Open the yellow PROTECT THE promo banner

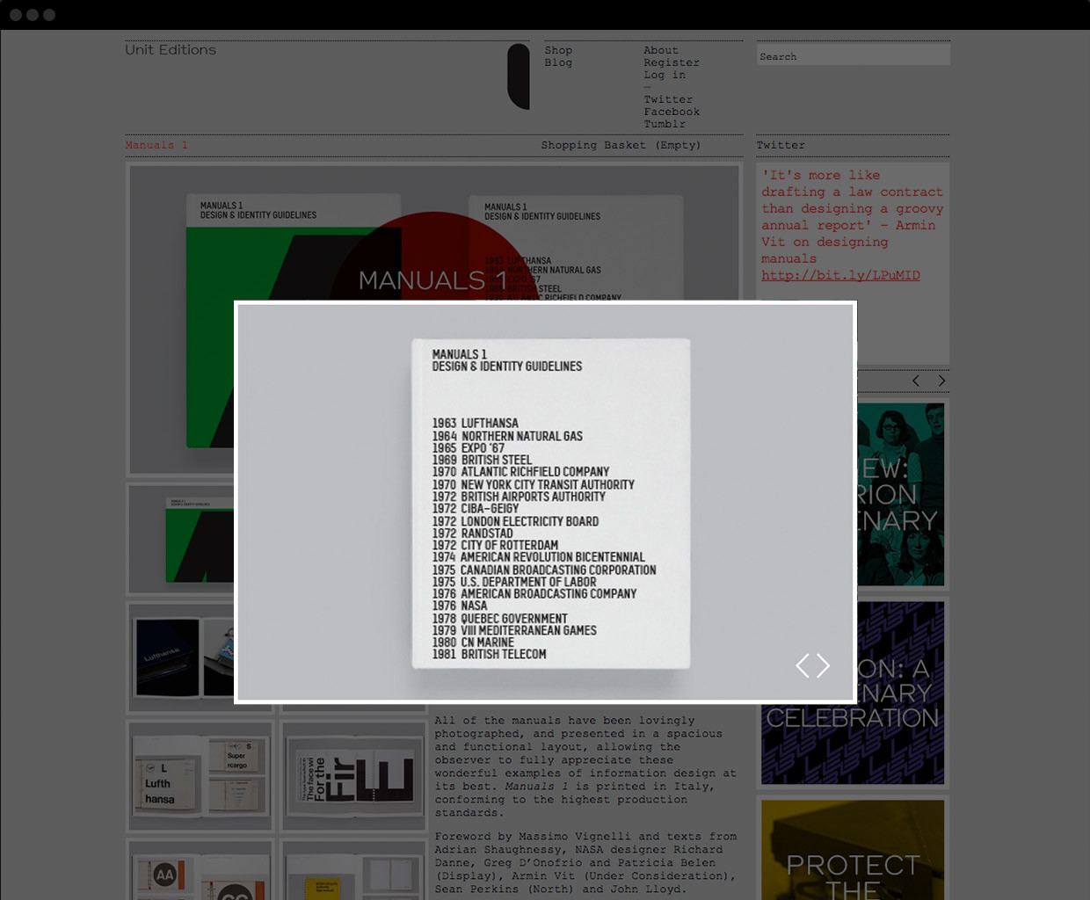tap(853, 850)
